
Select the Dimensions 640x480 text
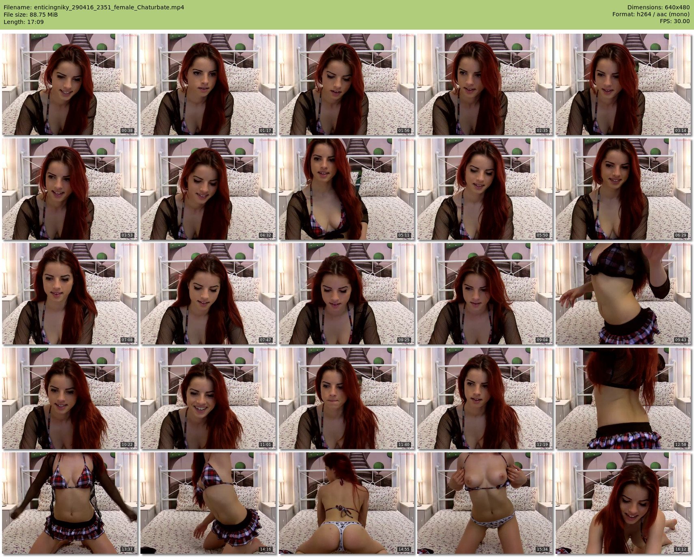tap(658, 7)
